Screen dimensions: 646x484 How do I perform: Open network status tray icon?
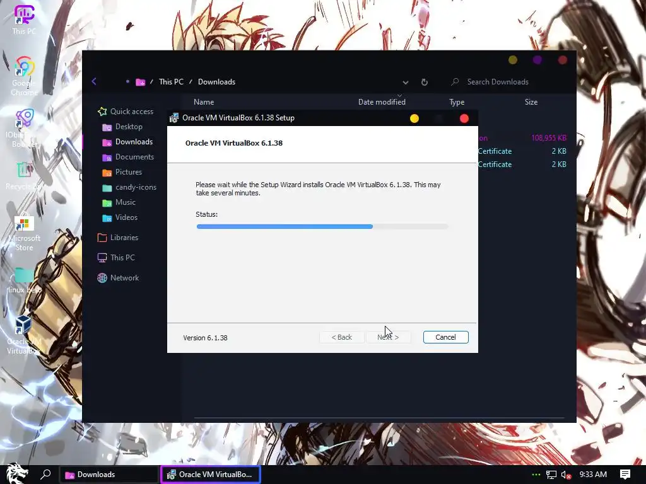(x=551, y=475)
